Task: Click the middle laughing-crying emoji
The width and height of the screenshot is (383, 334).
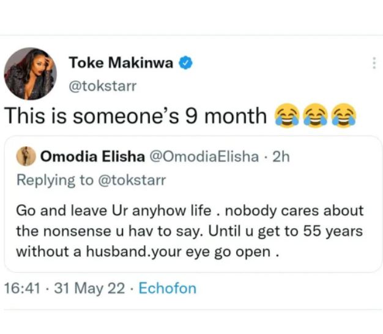Action: coord(316,115)
